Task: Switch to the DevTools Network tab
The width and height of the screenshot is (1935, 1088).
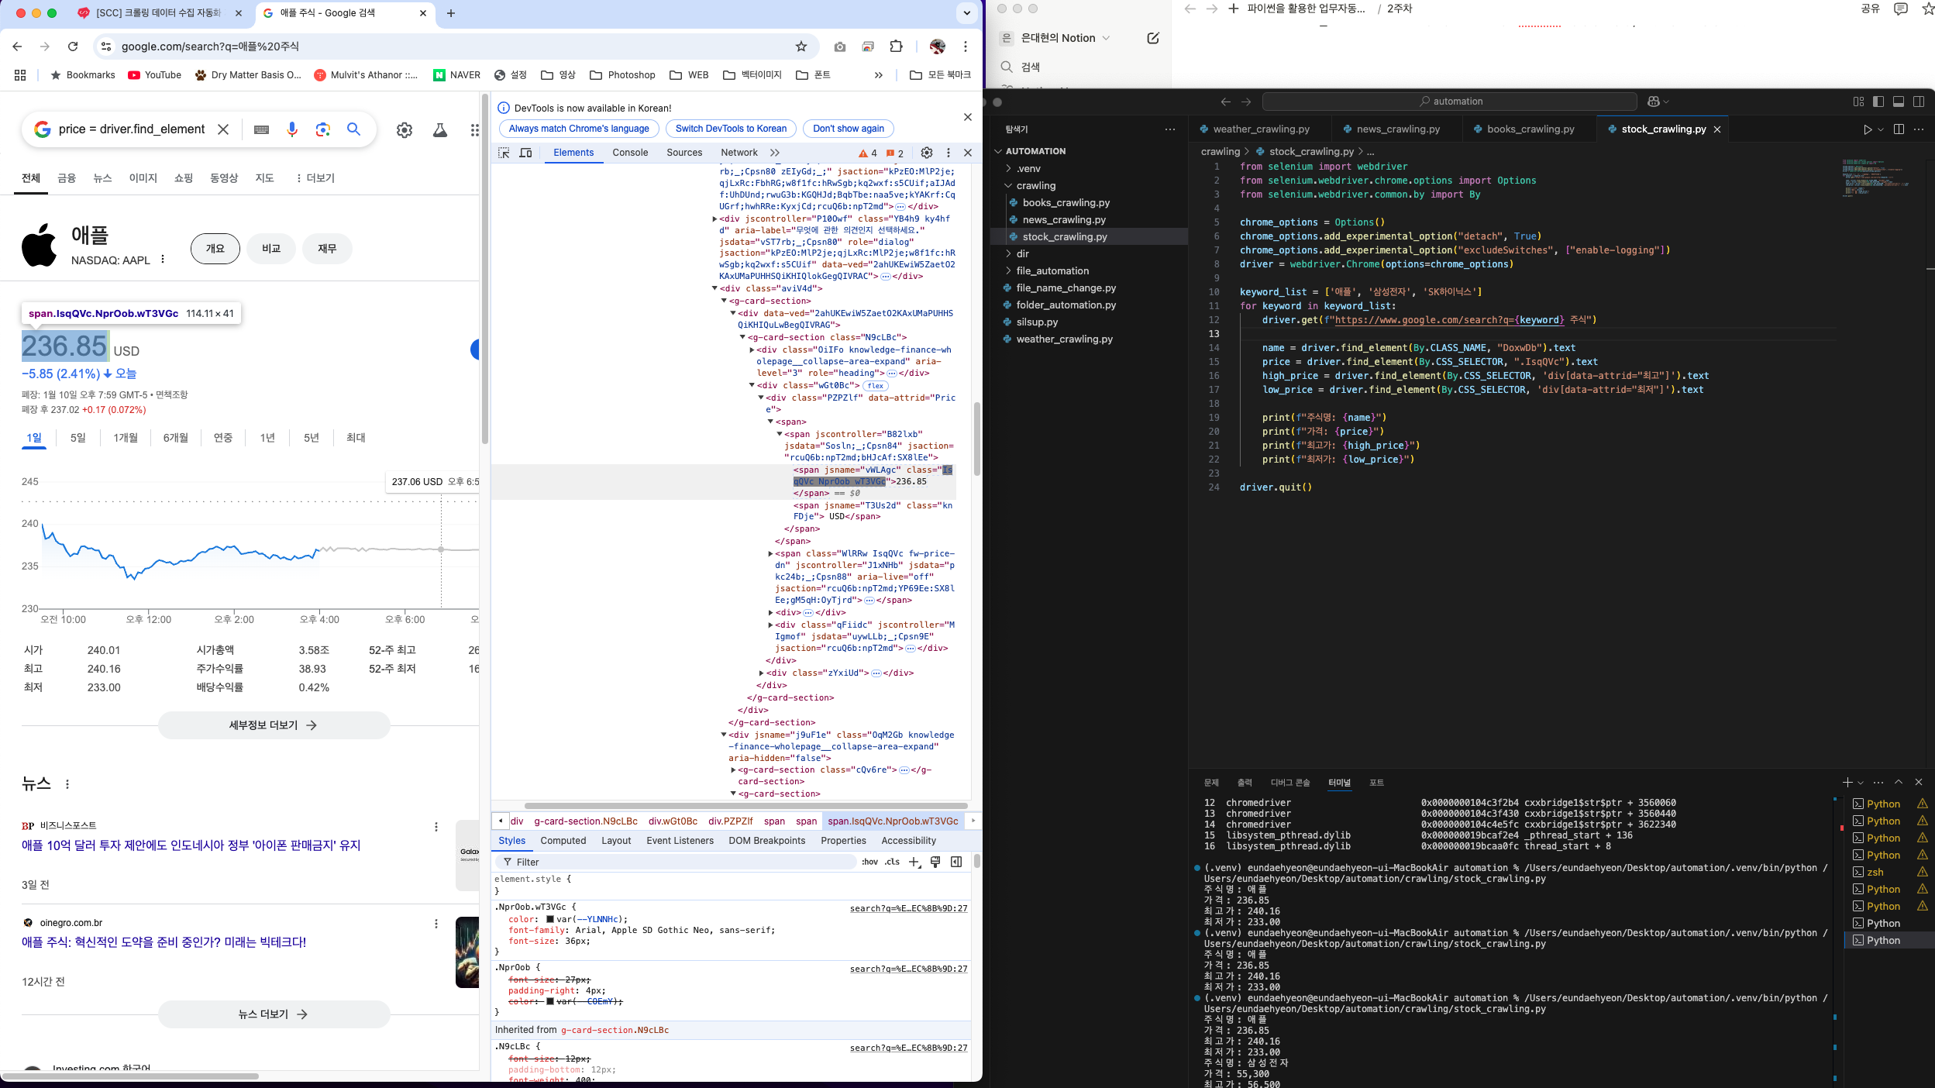Action: point(739,153)
